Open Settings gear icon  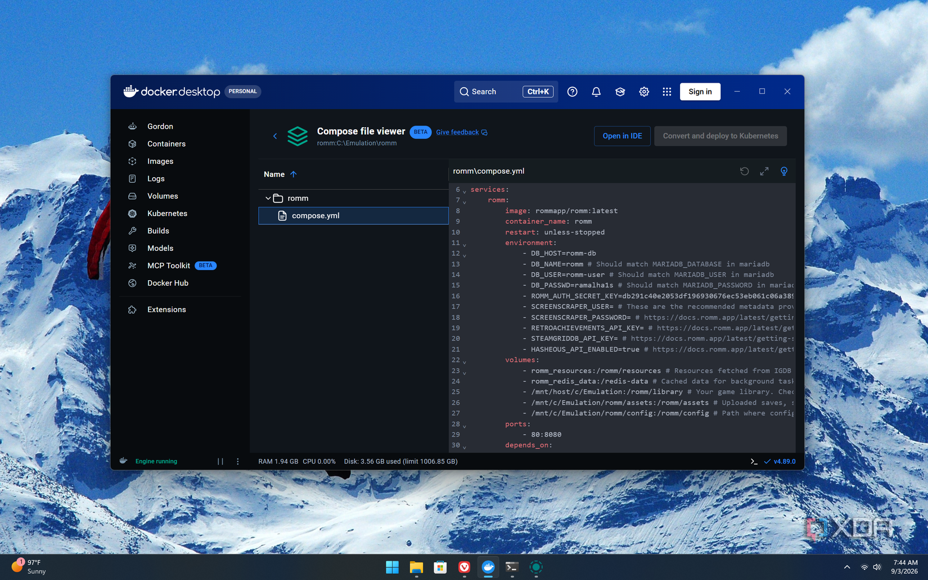pyautogui.click(x=643, y=92)
